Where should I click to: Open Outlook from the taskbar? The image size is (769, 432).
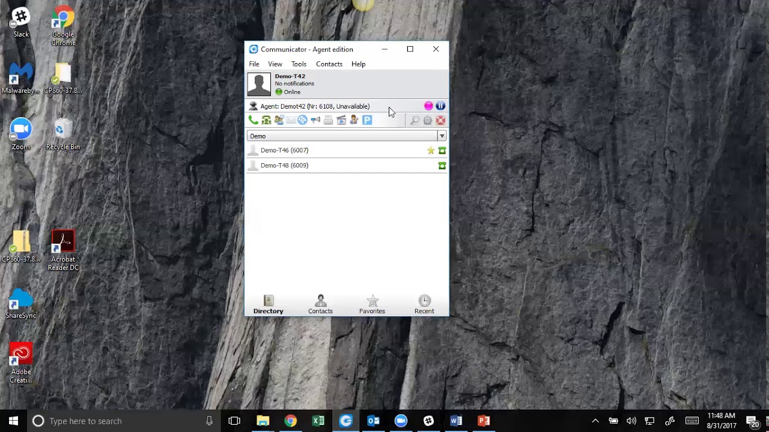click(373, 421)
